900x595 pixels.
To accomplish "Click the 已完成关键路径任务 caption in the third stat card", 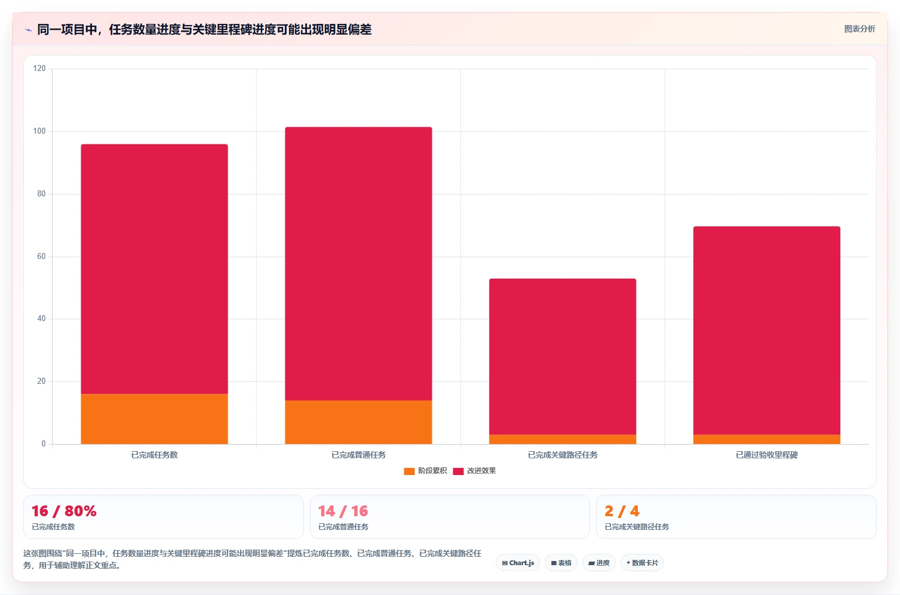I will pyautogui.click(x=637, y=527).
